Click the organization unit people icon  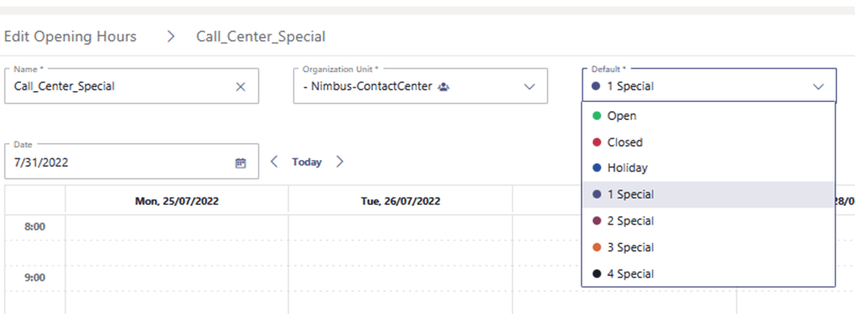[444, 86]
